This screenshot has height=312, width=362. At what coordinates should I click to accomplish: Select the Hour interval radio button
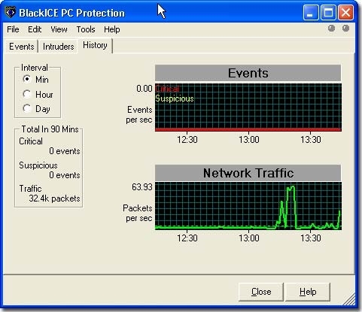click(x=27, y=94)
